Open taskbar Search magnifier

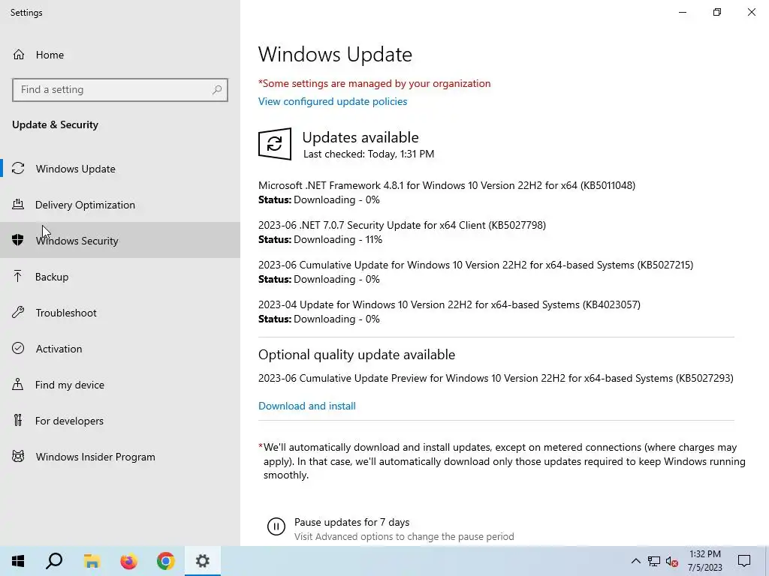click(x=54, y=561)
